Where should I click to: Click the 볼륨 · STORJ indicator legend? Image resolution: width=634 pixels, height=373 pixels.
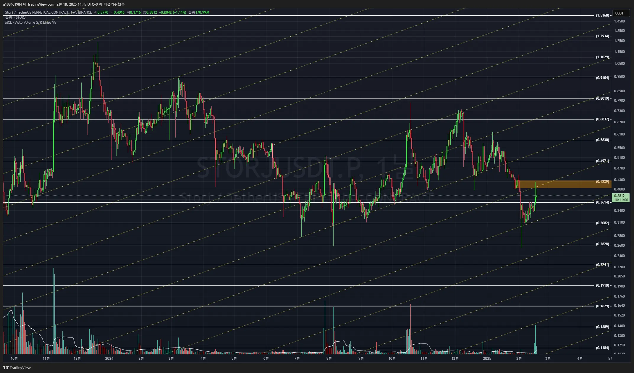(15, 17)
